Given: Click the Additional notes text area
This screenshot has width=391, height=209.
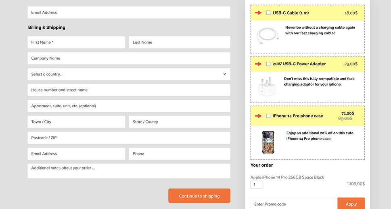Looking at the screenshot, I should (129, 171).
